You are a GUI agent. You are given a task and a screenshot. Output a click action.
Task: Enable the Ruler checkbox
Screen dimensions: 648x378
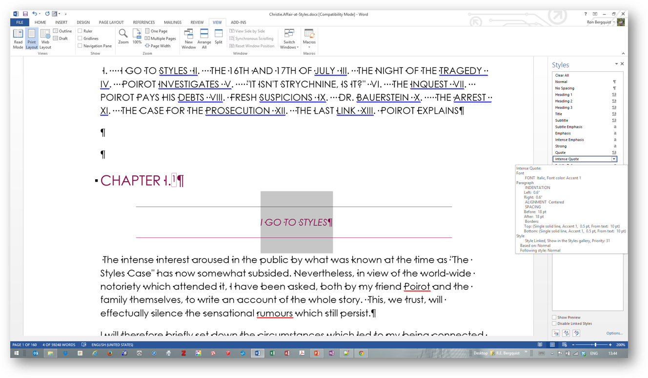click(80, 31)
